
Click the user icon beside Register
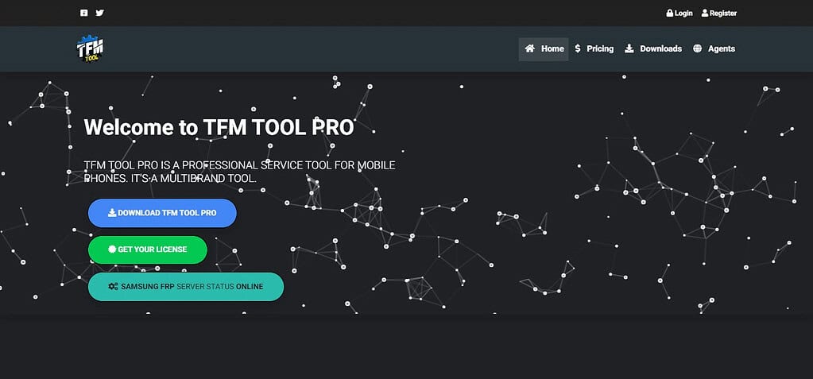point(705,13)
